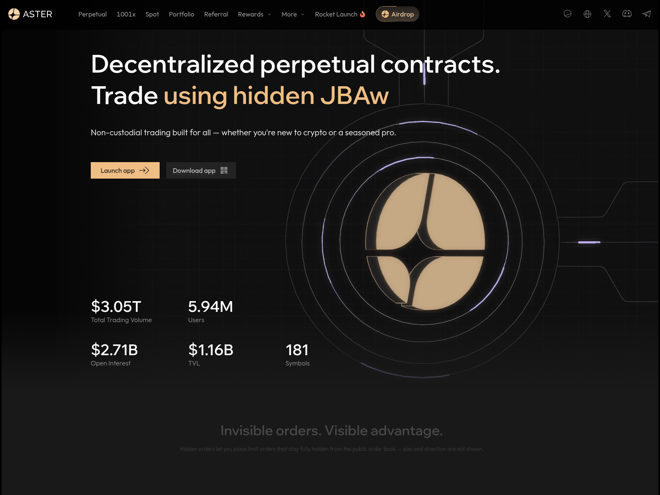Click the large Aster coin graphic
The width and height of the screenshot is (660, 495).
[x=425, y=241]
